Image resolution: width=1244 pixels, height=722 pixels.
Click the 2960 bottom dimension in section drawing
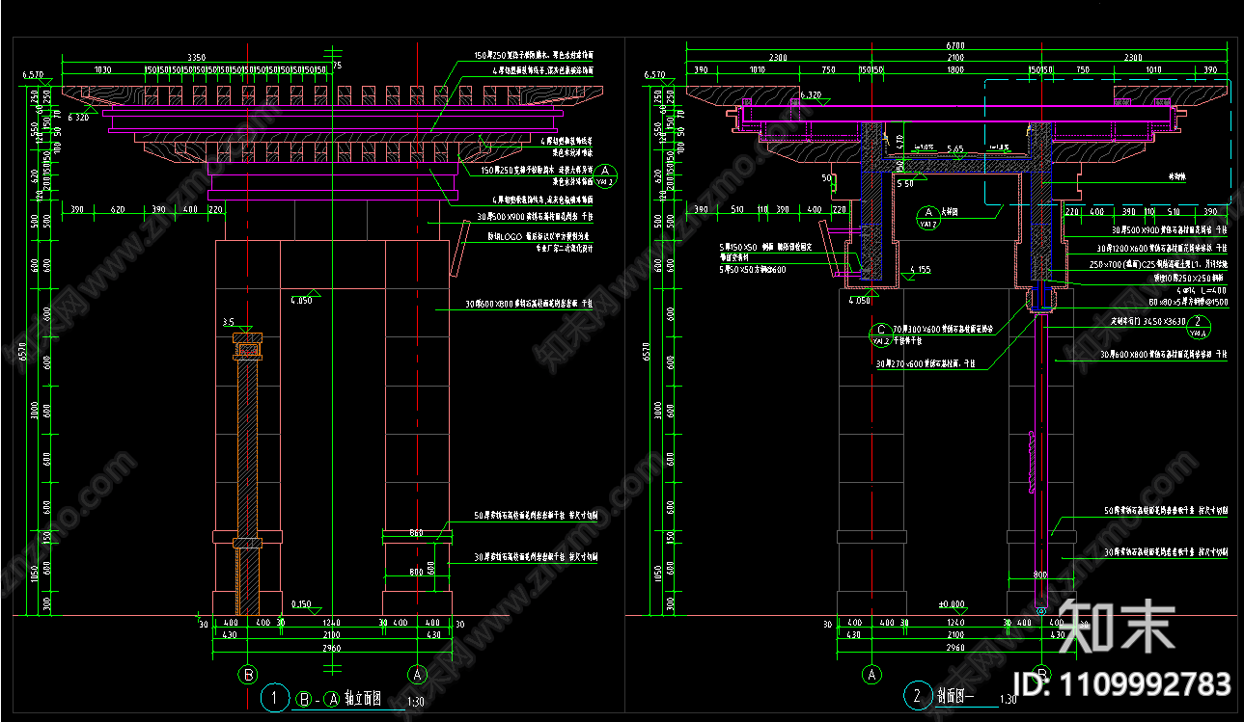pyautogui.click(x=955, y=647)
